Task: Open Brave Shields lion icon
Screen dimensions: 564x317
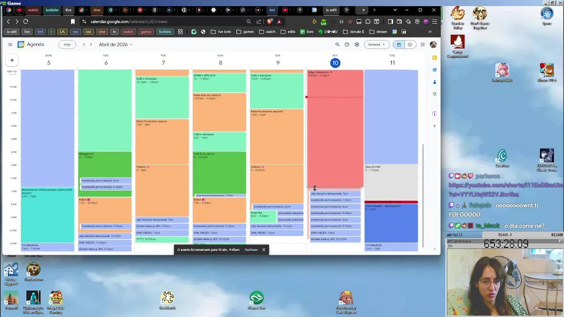Action: (x=270, y=22)
